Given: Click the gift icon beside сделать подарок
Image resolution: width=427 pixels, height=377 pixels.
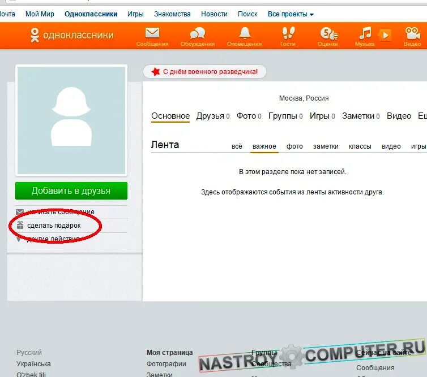Looking at the screenshot, I should pyautogui.click(x=20, y=225).
